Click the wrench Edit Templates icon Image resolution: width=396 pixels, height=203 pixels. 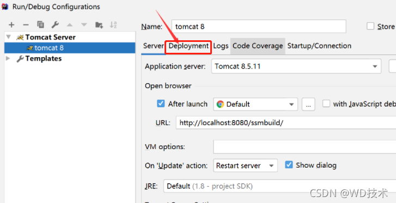55,24
